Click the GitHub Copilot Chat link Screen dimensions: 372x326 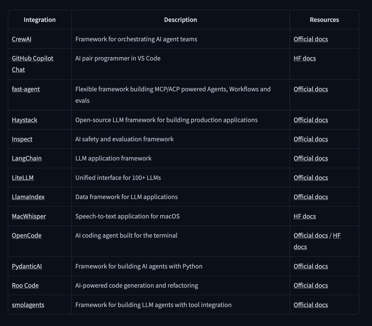[32, 58]
